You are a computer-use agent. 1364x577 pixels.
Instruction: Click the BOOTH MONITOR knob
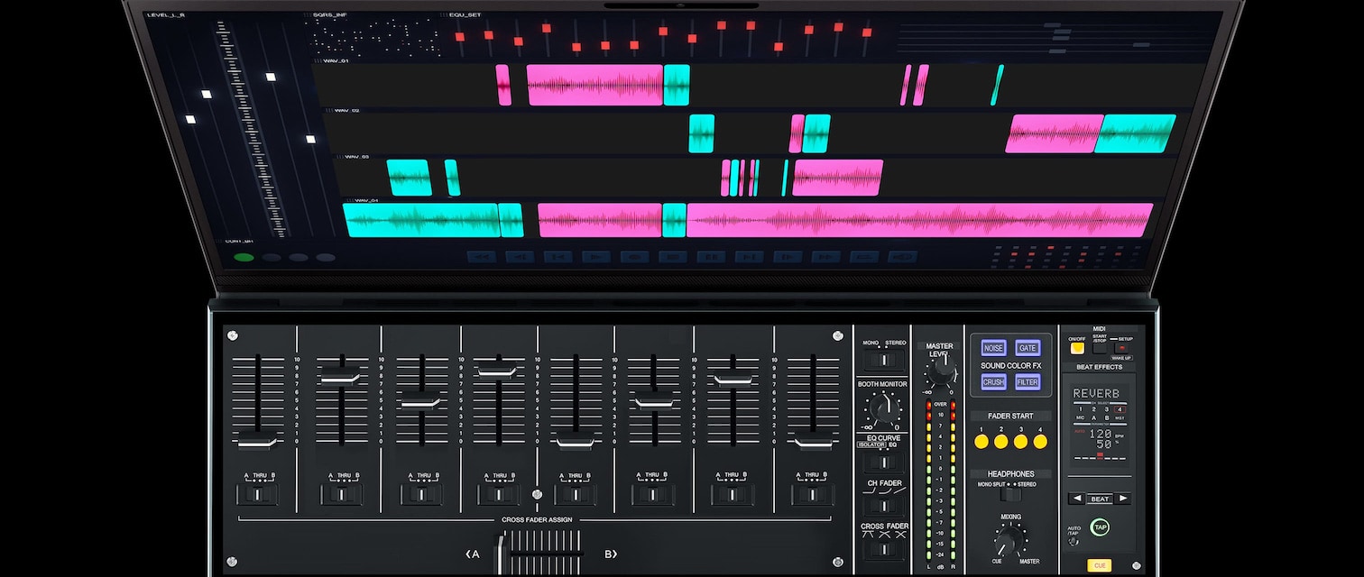pyautogui.click(x=883, y=409)
